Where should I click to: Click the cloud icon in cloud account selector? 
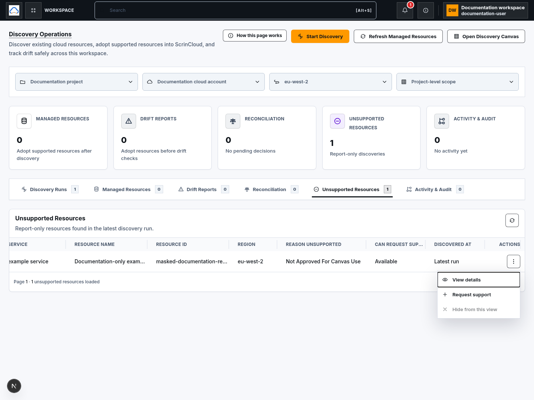[150, 82]
